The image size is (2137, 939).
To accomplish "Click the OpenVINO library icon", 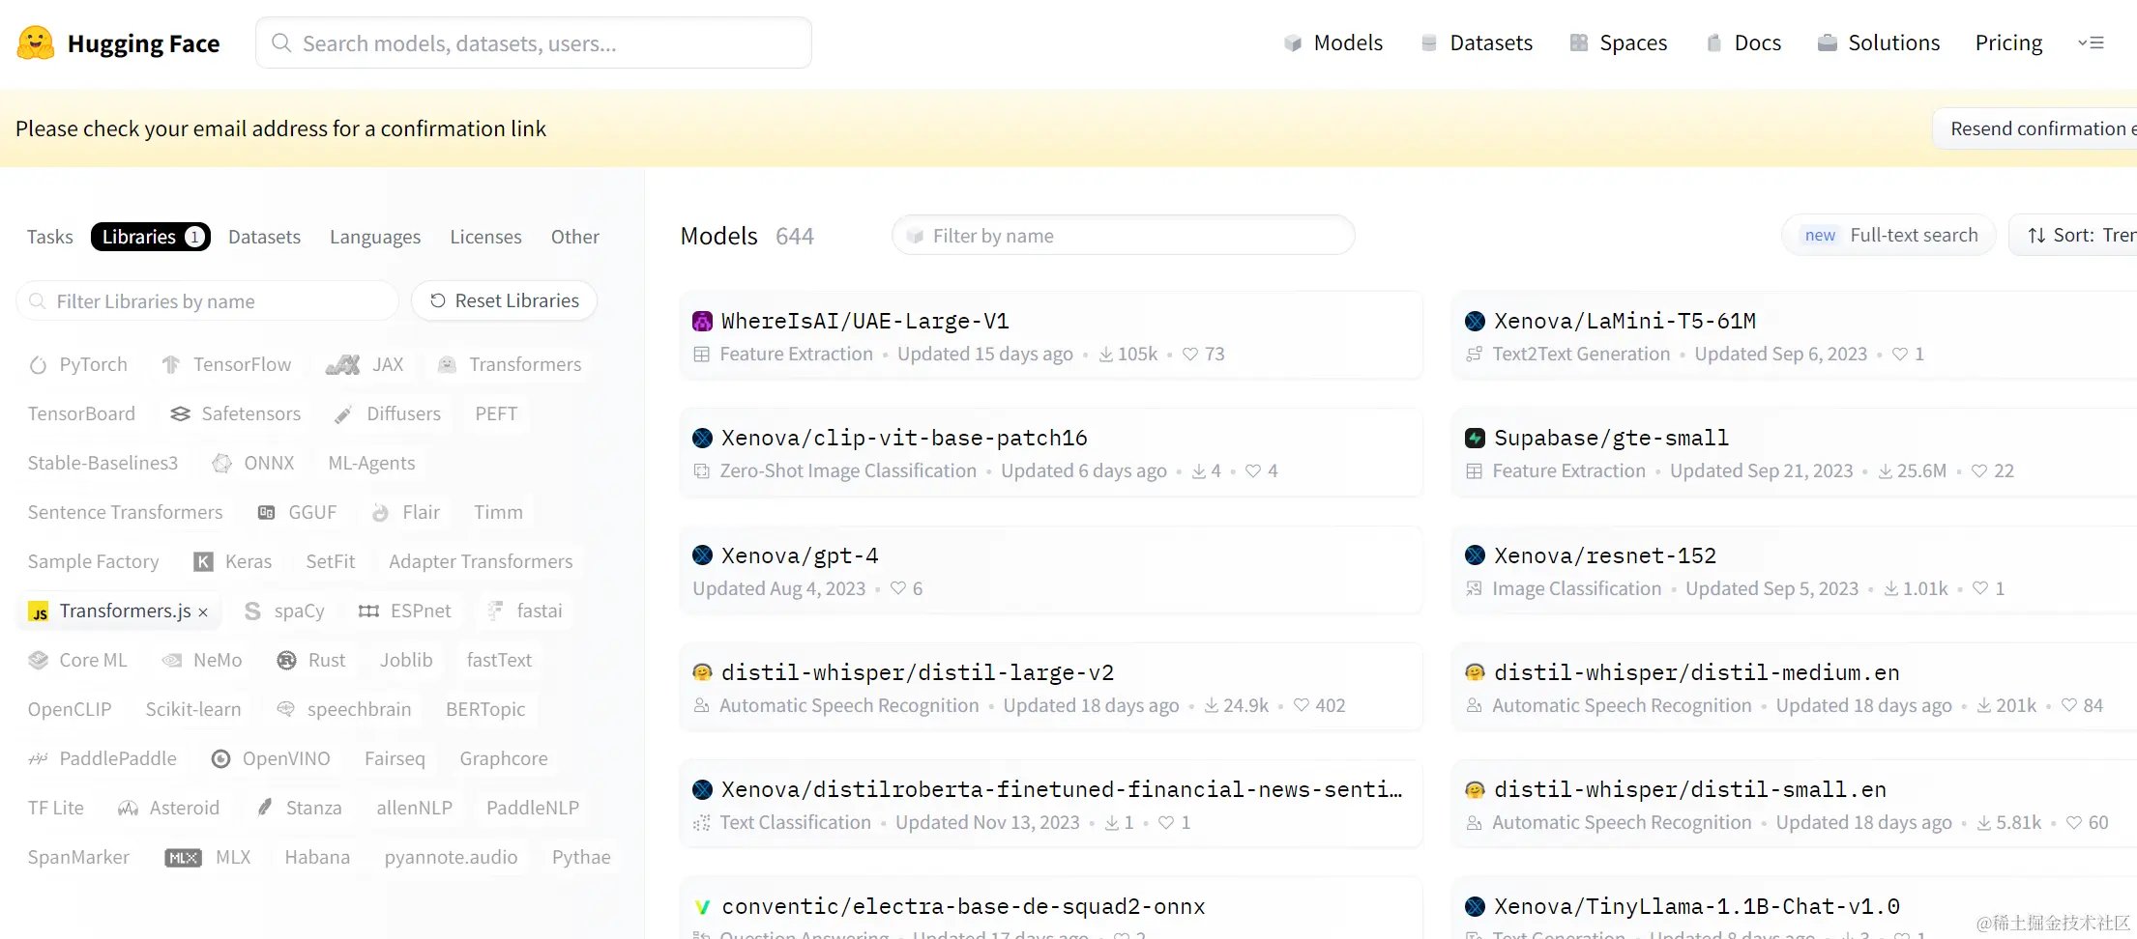I will pyautogui.click(x=220, y=758).
